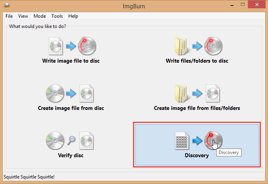The width and height of the screenshot is (268, 184).
Task: Click the status bar text Squirtle Squirtle Squirtle!
Action: (29, 177)
